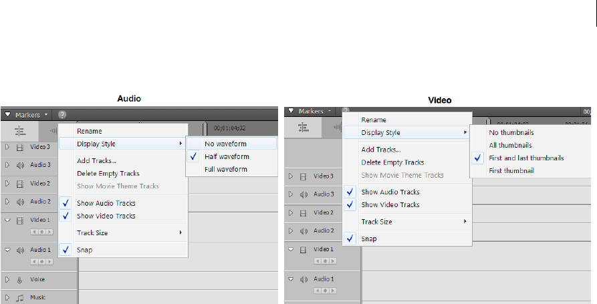Click the Video 1 keyframe navigator in left timeline

click(x=41, y=233)
